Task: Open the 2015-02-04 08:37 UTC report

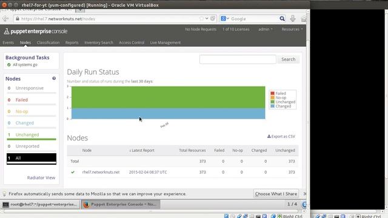Action: coord(148,172)
